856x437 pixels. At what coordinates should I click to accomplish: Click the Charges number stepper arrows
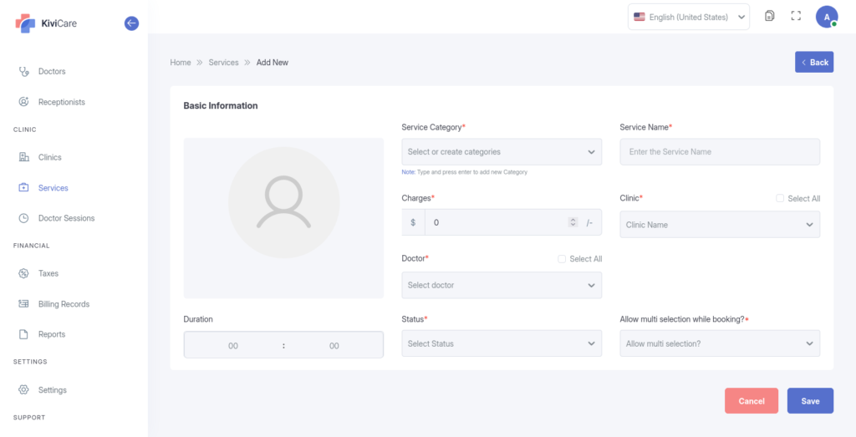[x=573, y=222]
